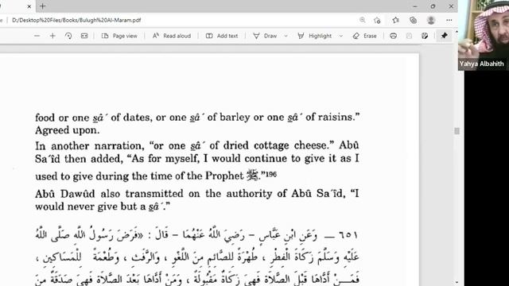Click the Fit to width icon
The height and width of the screenshot is (286, 509).
84,36
